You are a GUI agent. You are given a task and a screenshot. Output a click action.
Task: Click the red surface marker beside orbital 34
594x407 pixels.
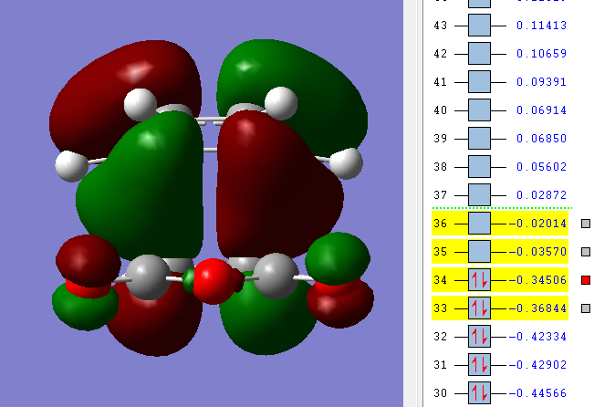click(x=586, y=280)
